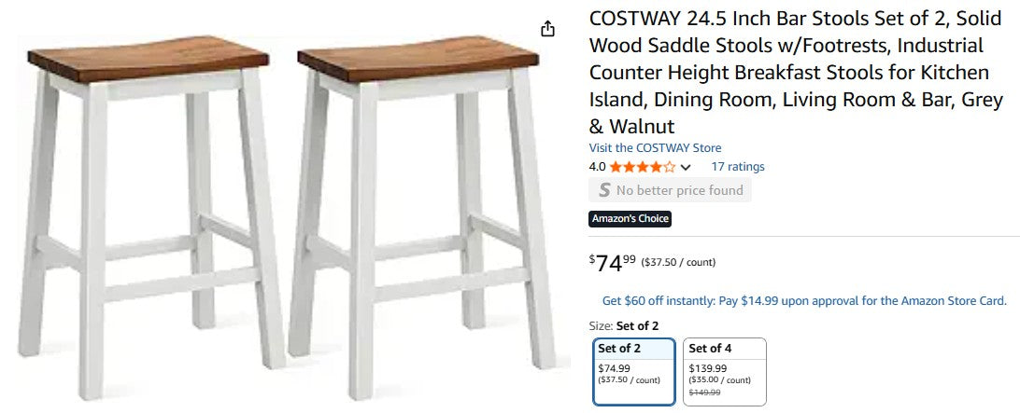
Task: Click the Size label above the options
Action: pyautogui.click(x=601, y=325)
